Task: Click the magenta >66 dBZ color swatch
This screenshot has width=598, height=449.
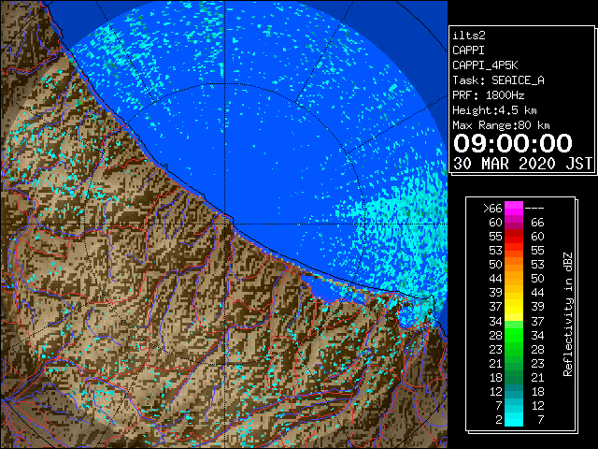Action: (x=514, y=209)
